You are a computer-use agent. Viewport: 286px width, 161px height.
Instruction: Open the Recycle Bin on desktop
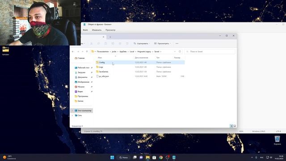pos(277,140)
